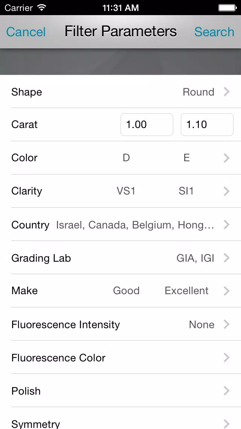Tap the Grading Lab chevron arrow

(x=227, y=258)
